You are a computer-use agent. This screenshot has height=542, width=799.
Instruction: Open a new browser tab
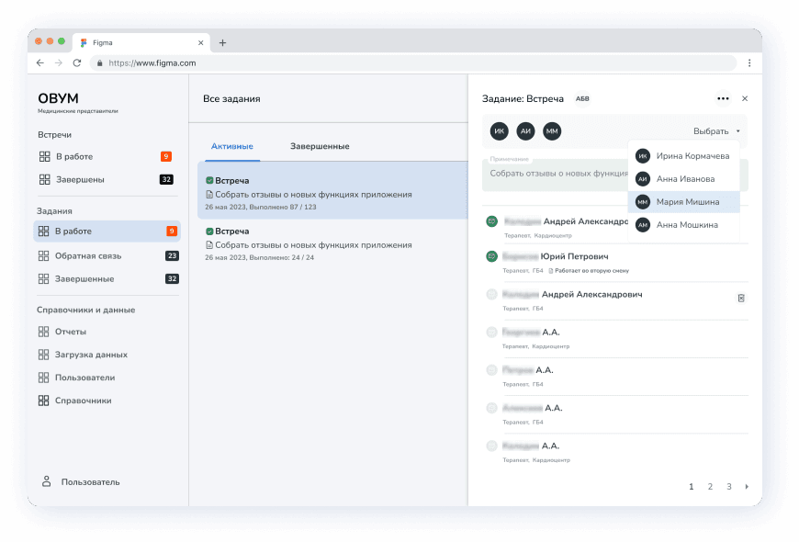coord(222,43)
